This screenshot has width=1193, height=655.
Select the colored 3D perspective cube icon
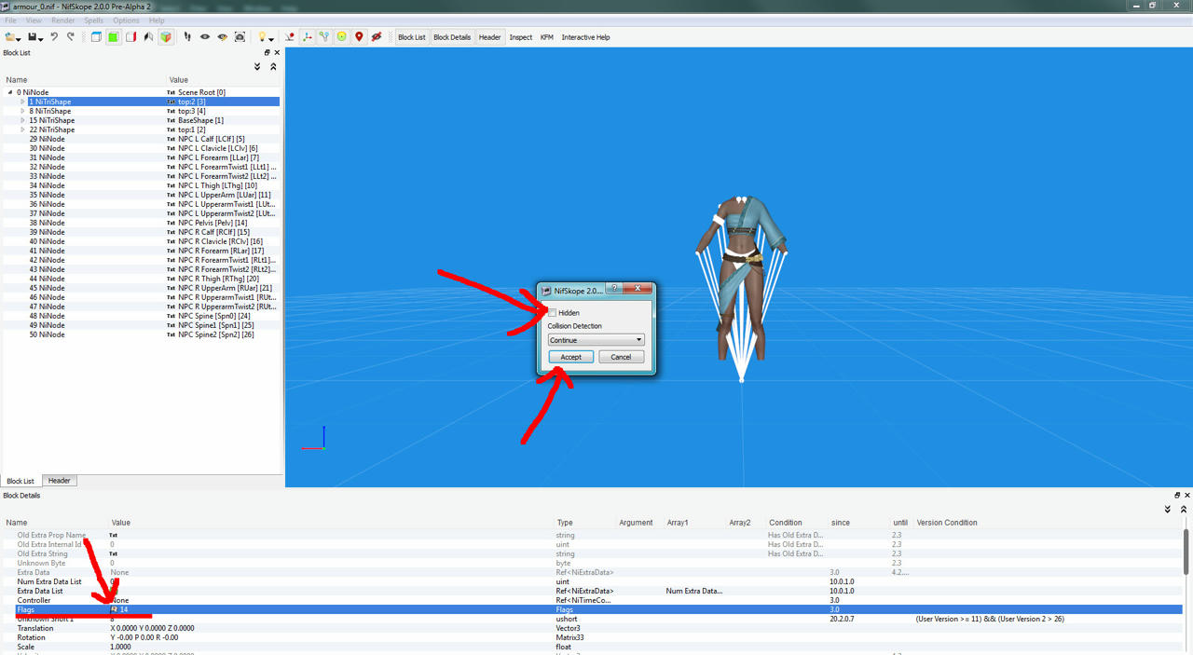coord(166,37)
